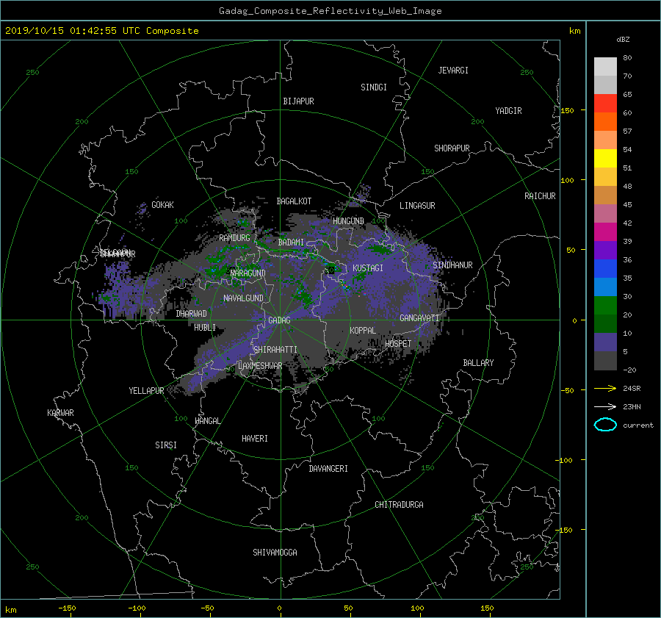Click the SINDHANUR city label
This screenshot has height=618, width=661.
[x=452, y=265]
